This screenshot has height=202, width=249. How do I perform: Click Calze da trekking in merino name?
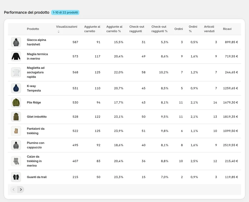(x=34, y=161)
